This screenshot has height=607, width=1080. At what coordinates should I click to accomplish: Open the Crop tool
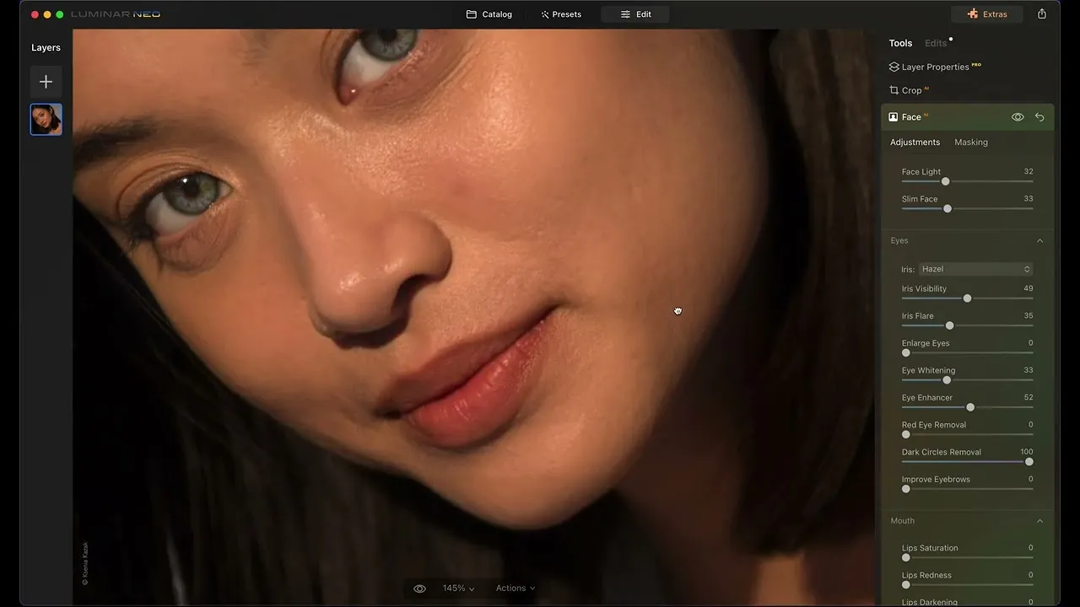tap(908, 90)
